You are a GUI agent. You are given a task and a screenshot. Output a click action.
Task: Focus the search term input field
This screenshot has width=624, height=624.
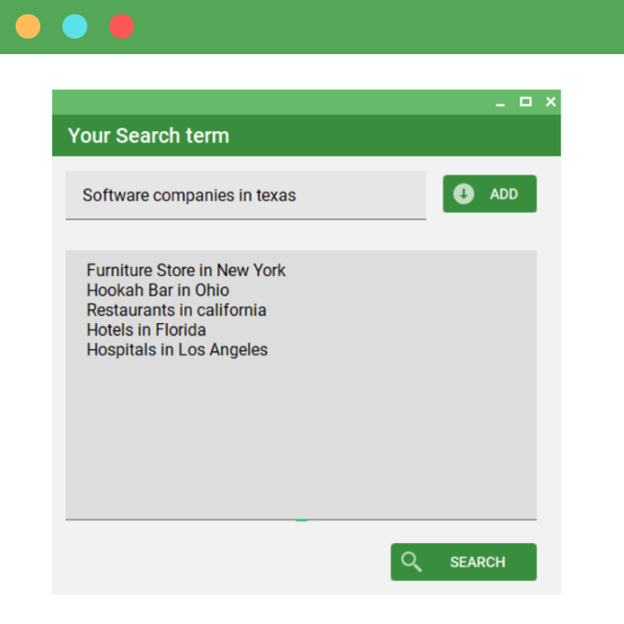(245, 195)
